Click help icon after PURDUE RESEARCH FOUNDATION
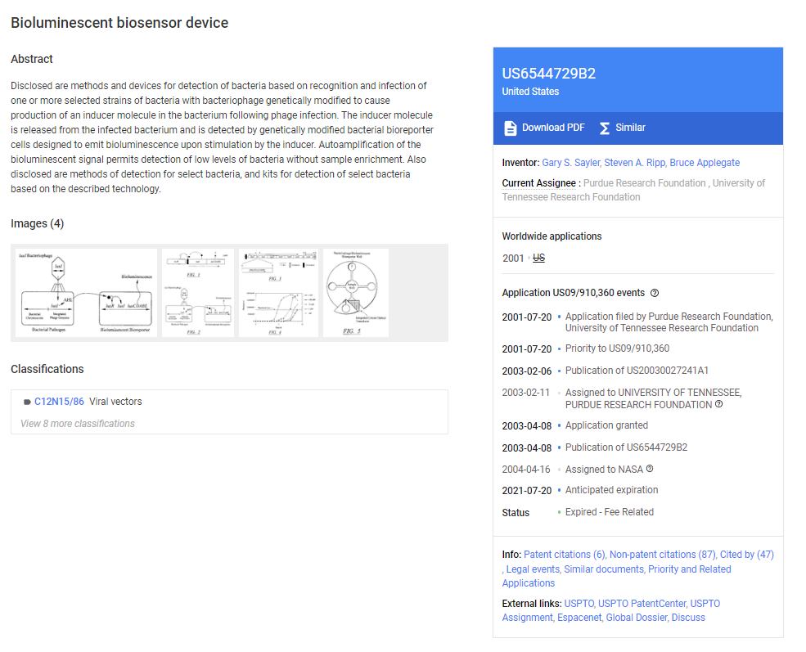The image size is (806, 652). pos(718,404)
